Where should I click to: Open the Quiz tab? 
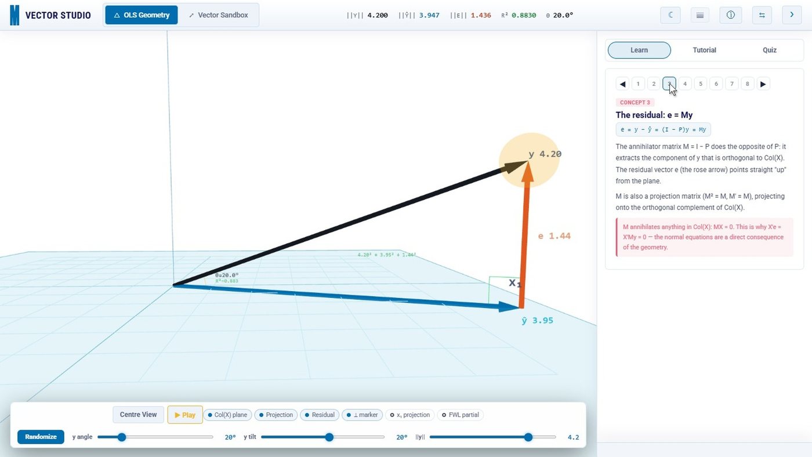(x=770, y=50)
